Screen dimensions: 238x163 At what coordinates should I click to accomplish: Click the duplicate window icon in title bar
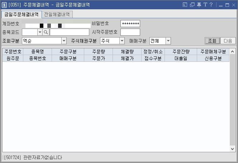pos(192,5)
